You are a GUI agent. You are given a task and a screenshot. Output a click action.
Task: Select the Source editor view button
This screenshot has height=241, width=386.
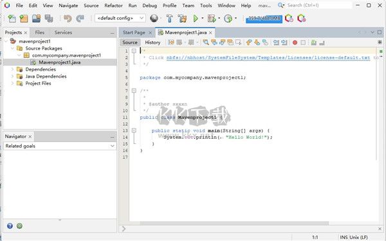130,42
